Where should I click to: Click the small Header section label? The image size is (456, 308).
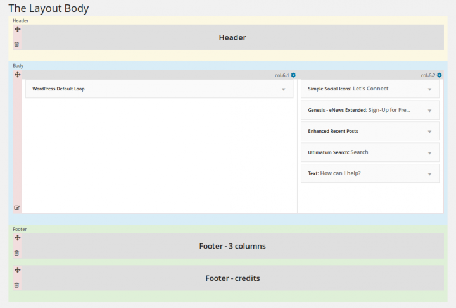21,21
